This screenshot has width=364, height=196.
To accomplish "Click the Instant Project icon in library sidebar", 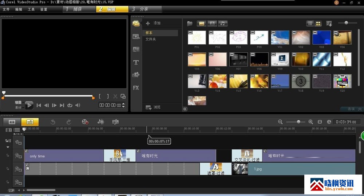I will pyautogui.click(x=136, y=36).
